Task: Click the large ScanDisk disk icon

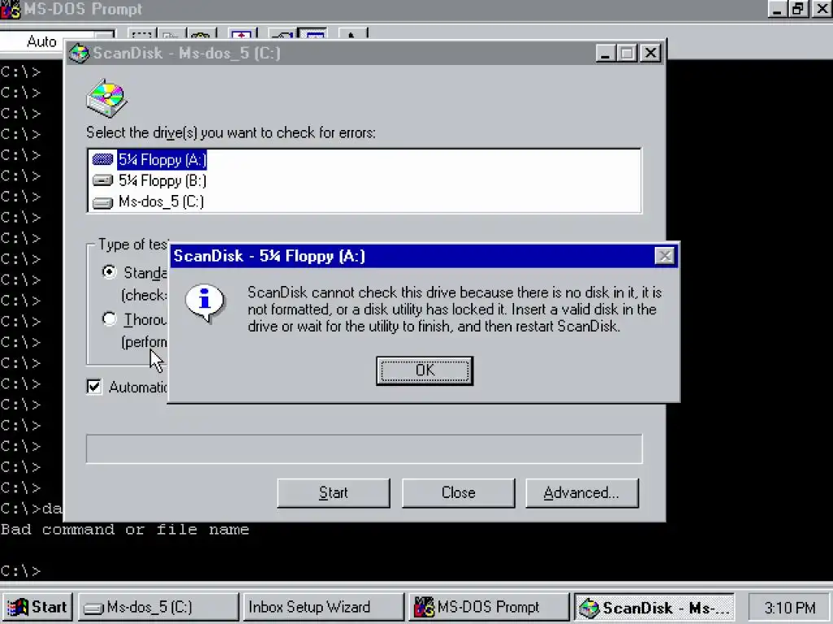Action: point(107,98)
